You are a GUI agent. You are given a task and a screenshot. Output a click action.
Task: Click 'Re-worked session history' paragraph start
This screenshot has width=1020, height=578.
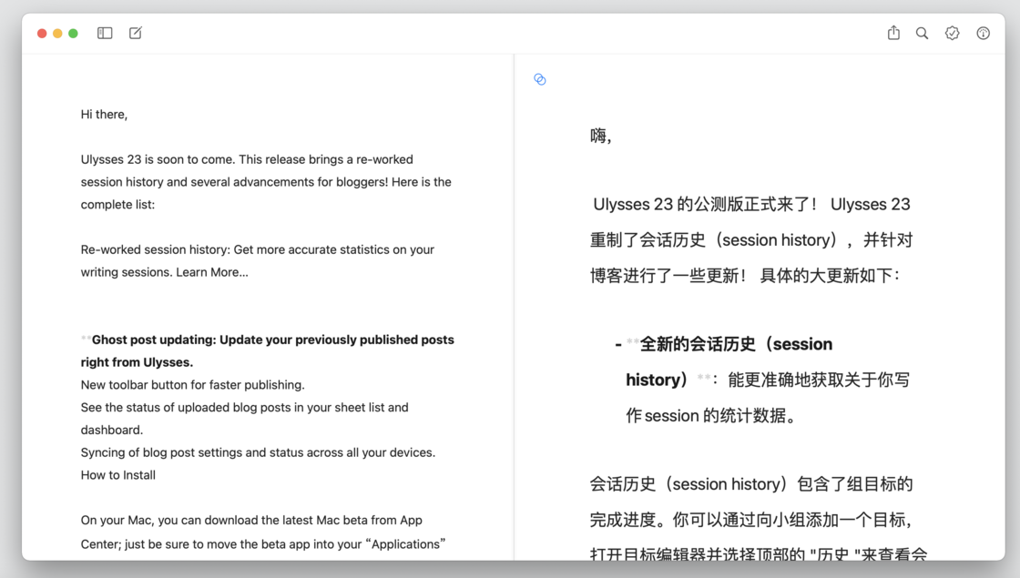coord(155,249)
